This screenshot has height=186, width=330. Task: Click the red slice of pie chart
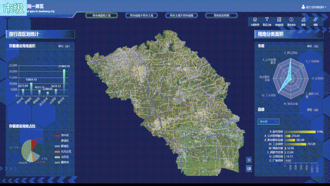point(34,144)
